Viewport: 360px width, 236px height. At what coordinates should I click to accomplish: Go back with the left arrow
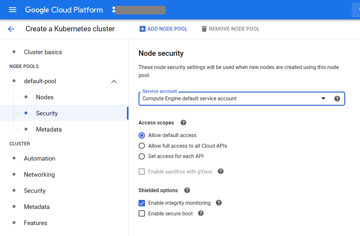point(11,29)
